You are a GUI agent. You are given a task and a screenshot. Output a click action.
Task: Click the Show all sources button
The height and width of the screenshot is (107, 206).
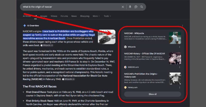coord(152,94)
